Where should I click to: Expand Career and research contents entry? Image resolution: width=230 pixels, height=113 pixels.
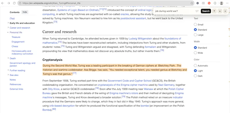pyautogui.click(x=8, y=28)
